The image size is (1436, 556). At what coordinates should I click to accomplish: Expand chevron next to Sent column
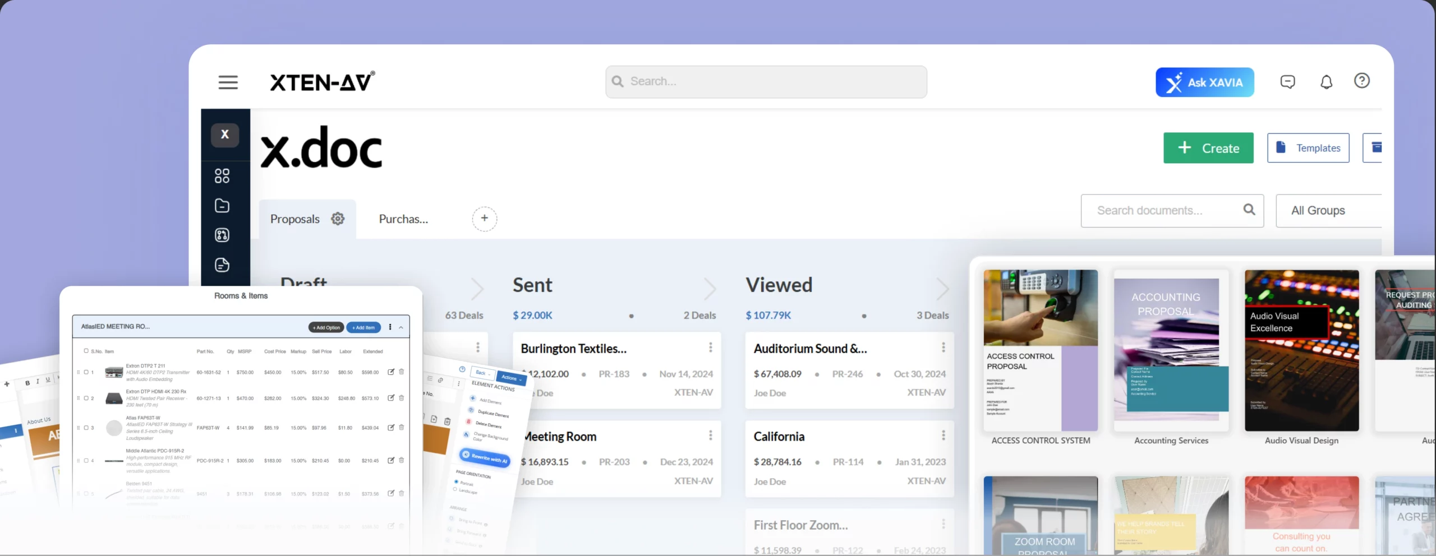point(710,289)
